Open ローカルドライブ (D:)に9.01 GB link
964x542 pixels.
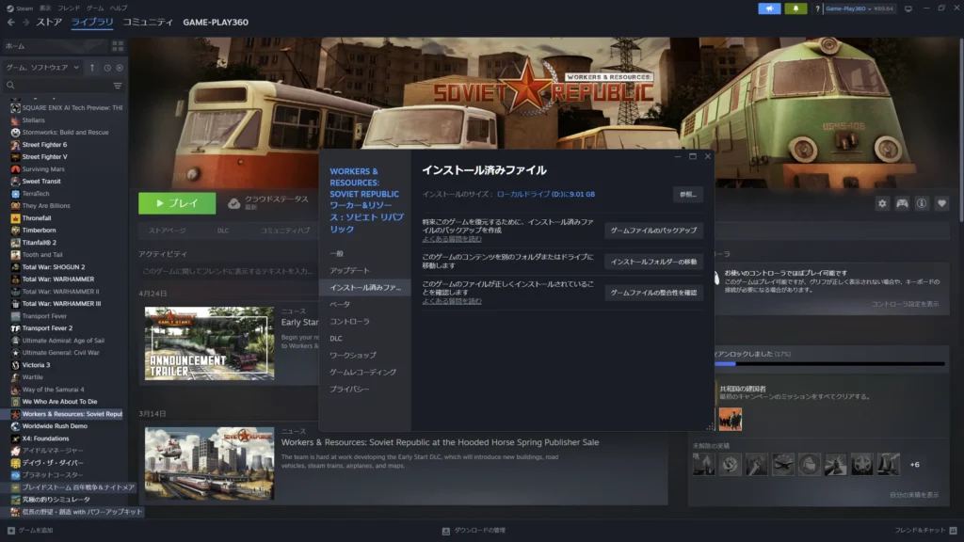[x=545, y=194]
